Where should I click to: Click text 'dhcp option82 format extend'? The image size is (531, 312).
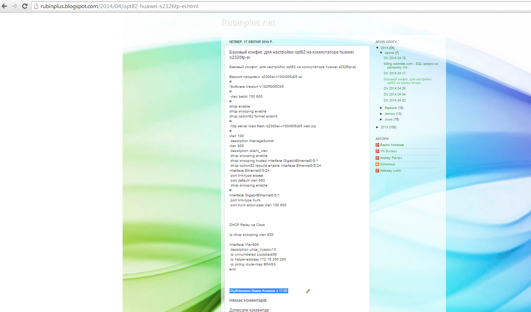(x=253, y=116)
